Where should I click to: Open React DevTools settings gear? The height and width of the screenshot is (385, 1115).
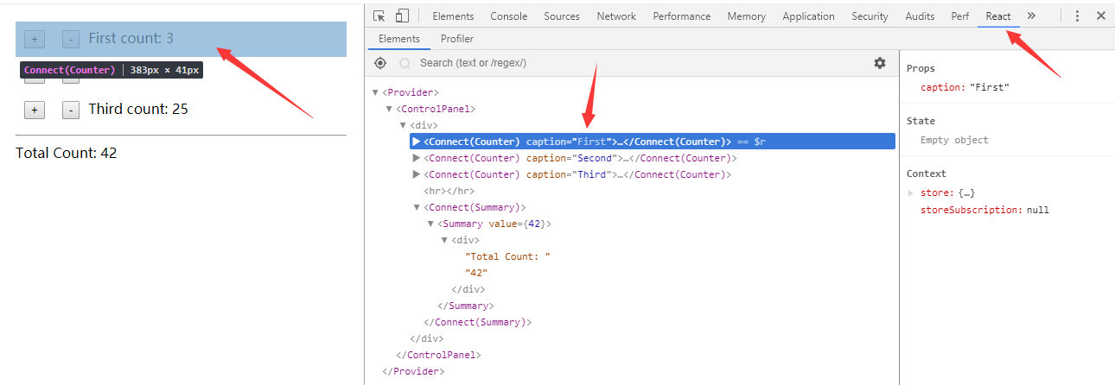880,63
